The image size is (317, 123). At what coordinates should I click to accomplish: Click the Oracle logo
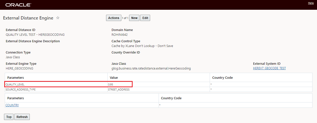click(18, 5)
